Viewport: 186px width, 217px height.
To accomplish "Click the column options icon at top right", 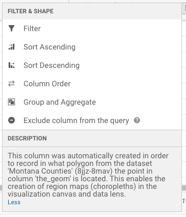I will pos(184,7).
